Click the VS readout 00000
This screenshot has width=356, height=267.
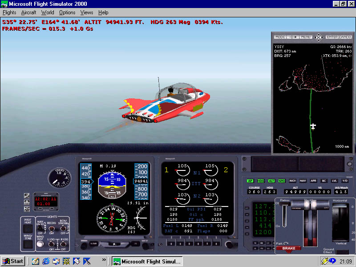(320, 192)
